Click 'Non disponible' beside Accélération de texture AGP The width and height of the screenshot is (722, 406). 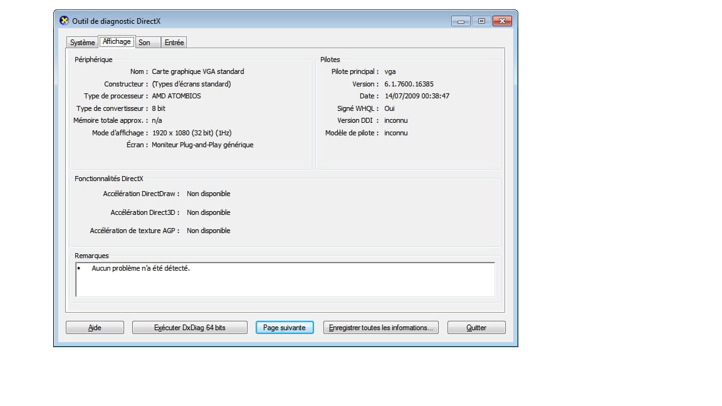tap(209, 231)
